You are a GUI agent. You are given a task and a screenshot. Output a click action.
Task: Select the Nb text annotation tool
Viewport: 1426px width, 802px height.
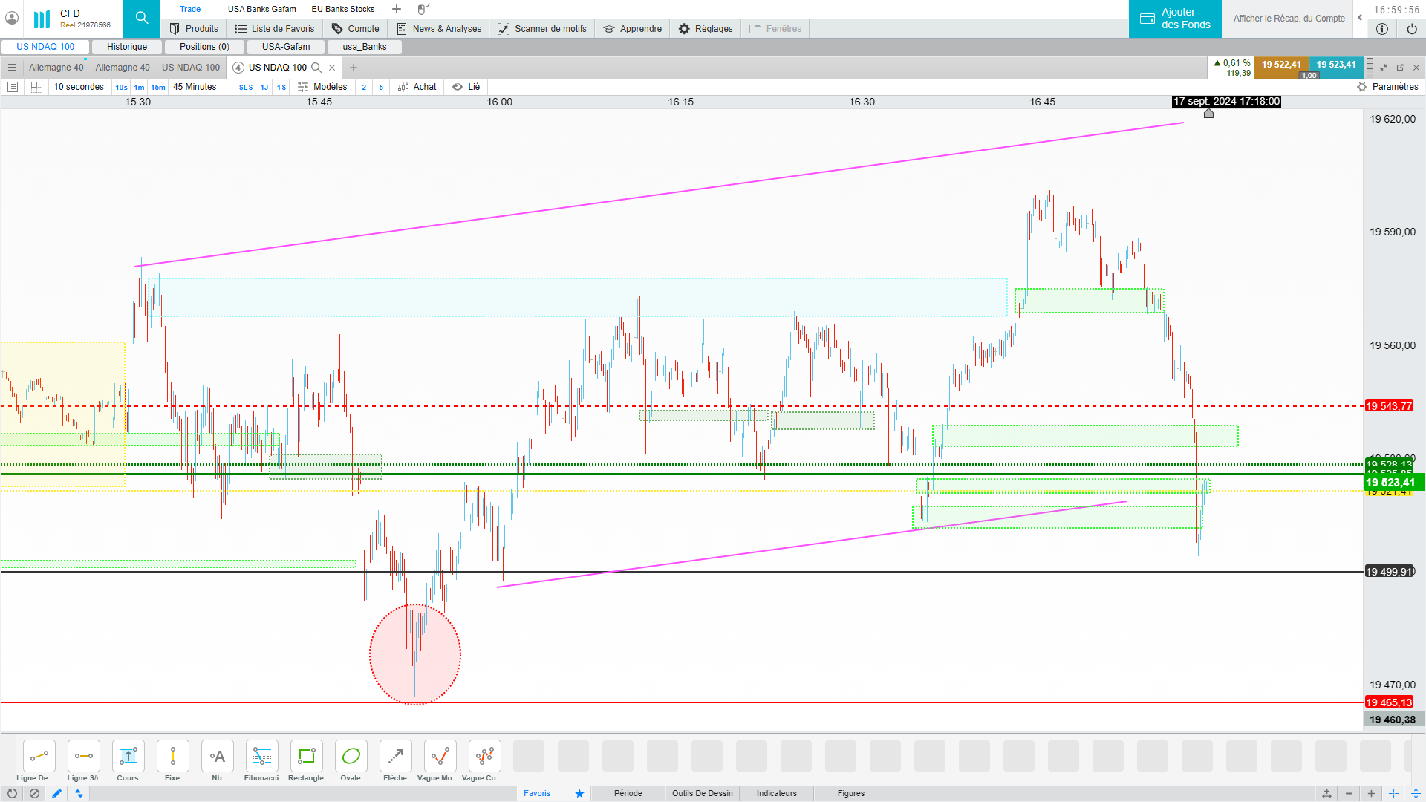(217, 757)
